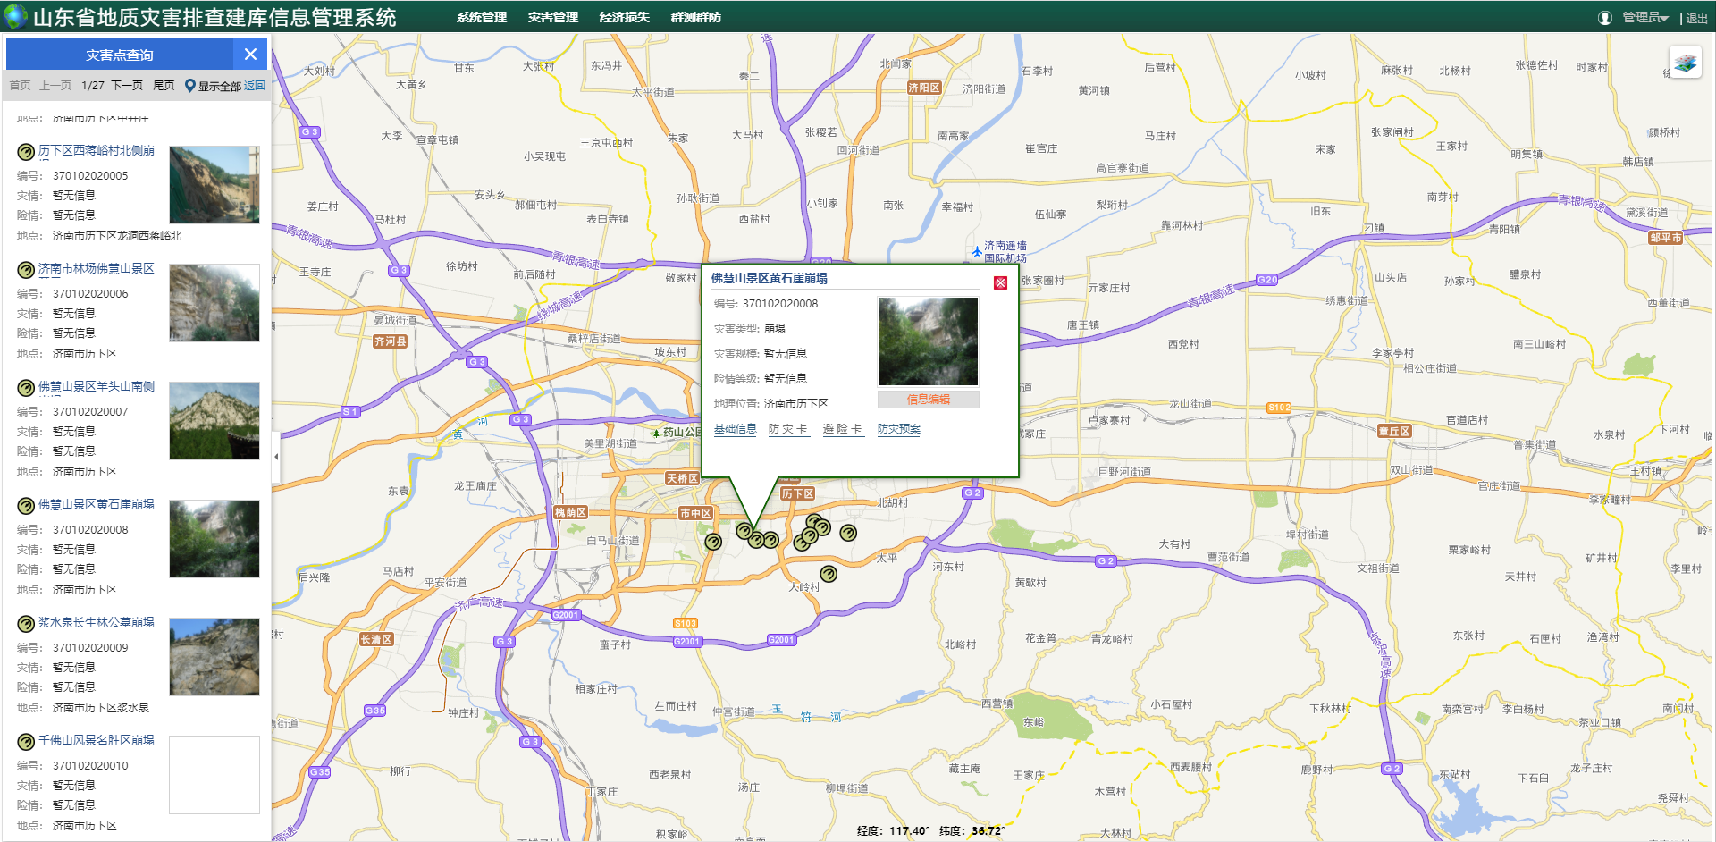Open the map layer switcher icon
The image size is (1716, 842).
[1685, 63]
